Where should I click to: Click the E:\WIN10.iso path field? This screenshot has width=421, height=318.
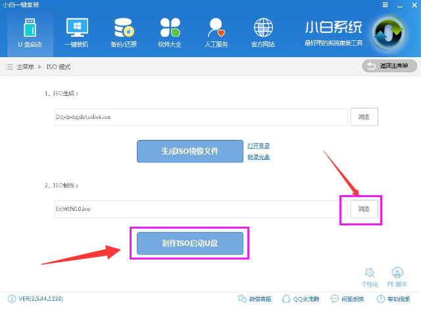(196, 209)
